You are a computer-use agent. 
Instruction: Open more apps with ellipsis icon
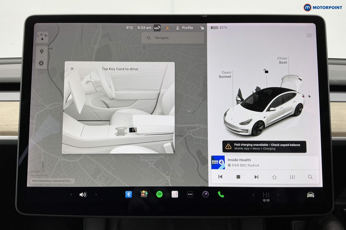coord(190,194)
